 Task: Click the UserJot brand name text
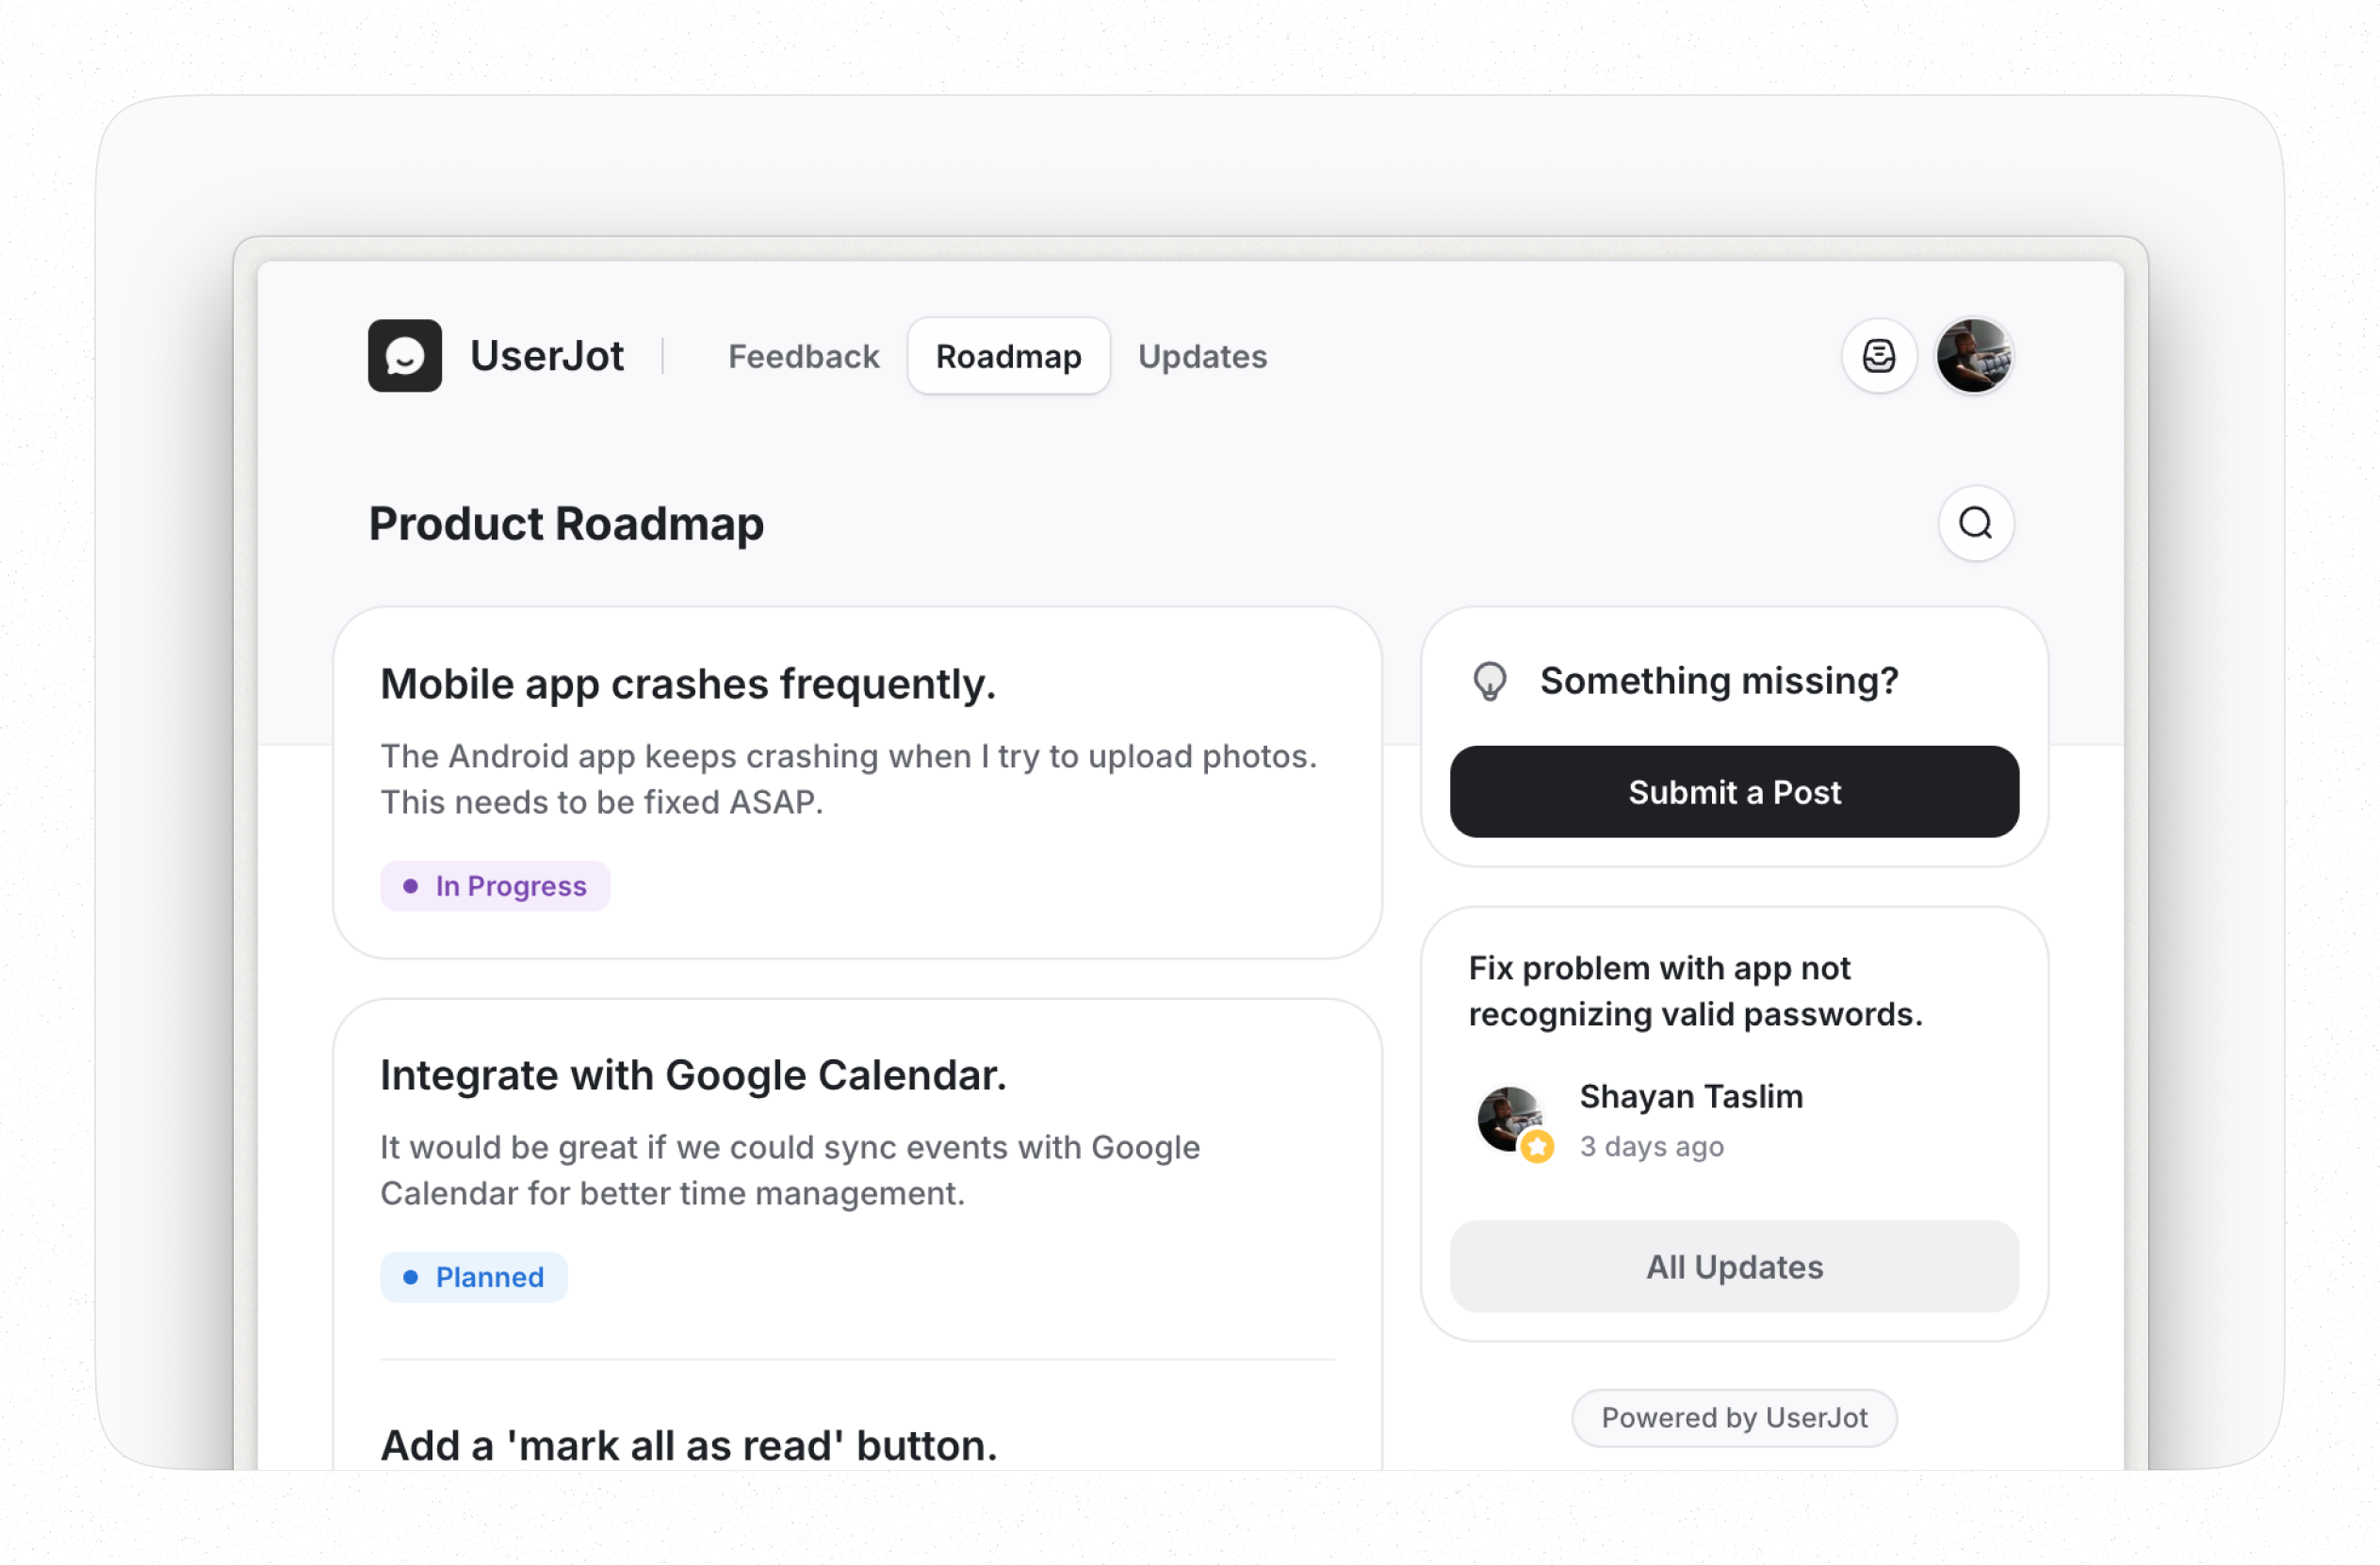547,357
